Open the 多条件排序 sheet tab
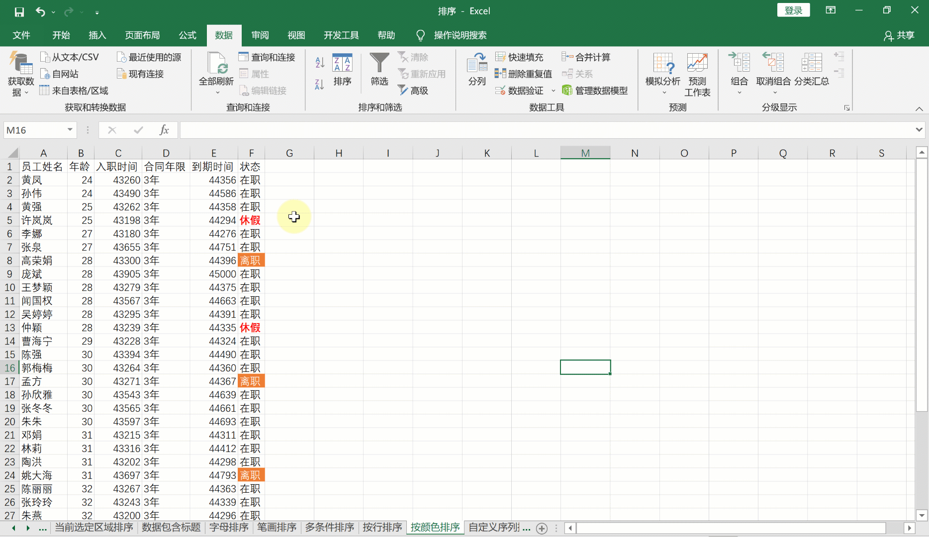Image resolution: width=929 pixels, height=537 pixels. 330,528
